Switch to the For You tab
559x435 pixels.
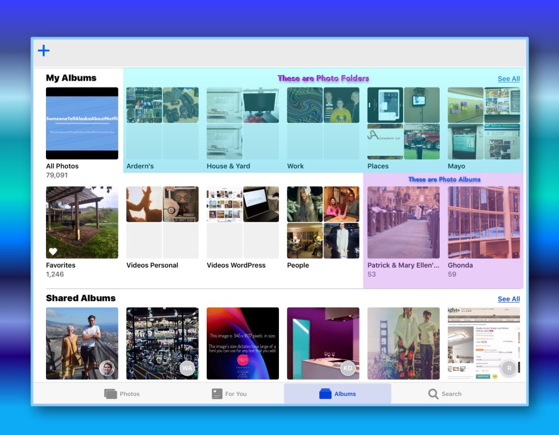click(x=229, y=393)
